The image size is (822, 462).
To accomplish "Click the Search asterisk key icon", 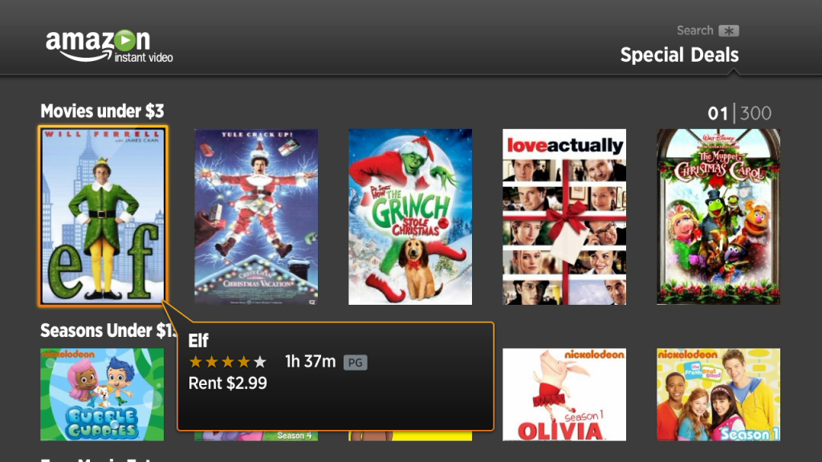I will 729,31.
